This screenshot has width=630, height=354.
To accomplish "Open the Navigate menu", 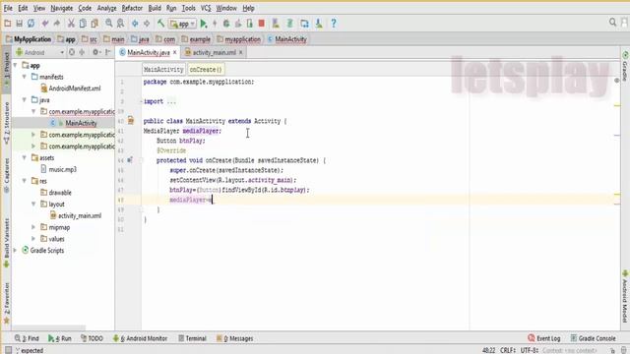I will (x=61, y=8).
